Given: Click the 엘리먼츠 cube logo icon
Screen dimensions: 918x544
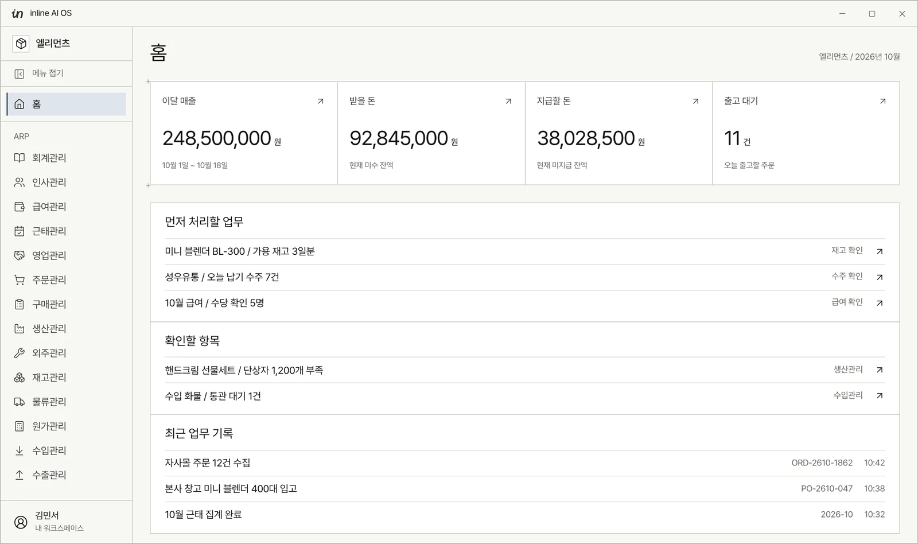Looking at the screenshot, I should pos(21,44).
